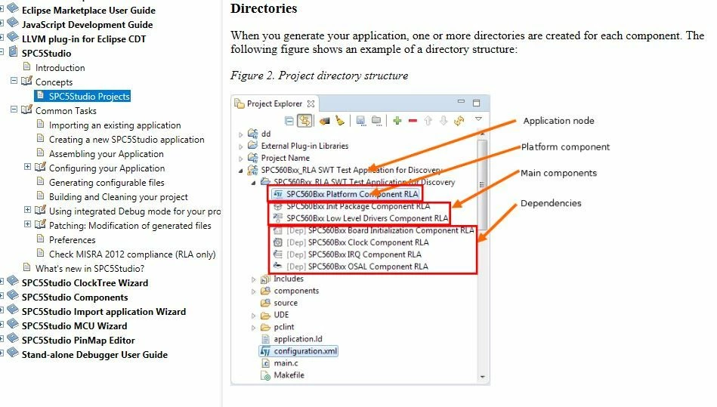Click the book icon of SPC5Studio ClockTree Wizard
This screenshot has height=407, width=717.
[x=13, y=282]
